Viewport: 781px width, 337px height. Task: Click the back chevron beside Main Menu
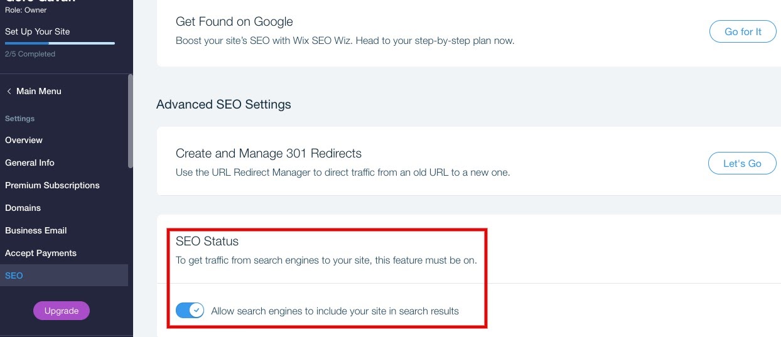(9, 92)
